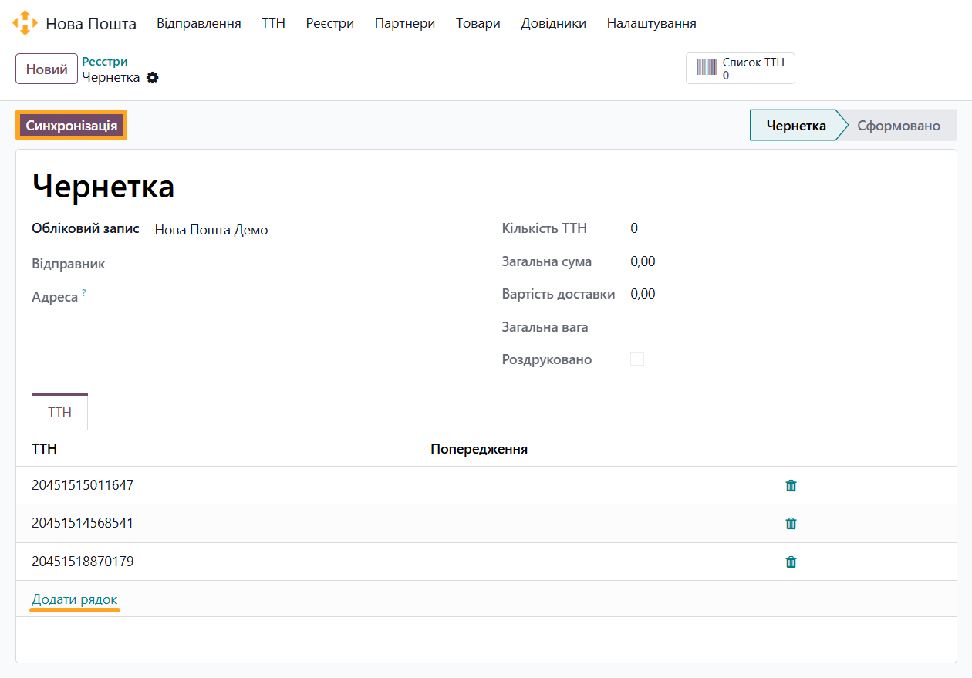The height and width of the screenshot is (678, 972).
Task: Click the Загальна вага label
Action: (545, 327)
